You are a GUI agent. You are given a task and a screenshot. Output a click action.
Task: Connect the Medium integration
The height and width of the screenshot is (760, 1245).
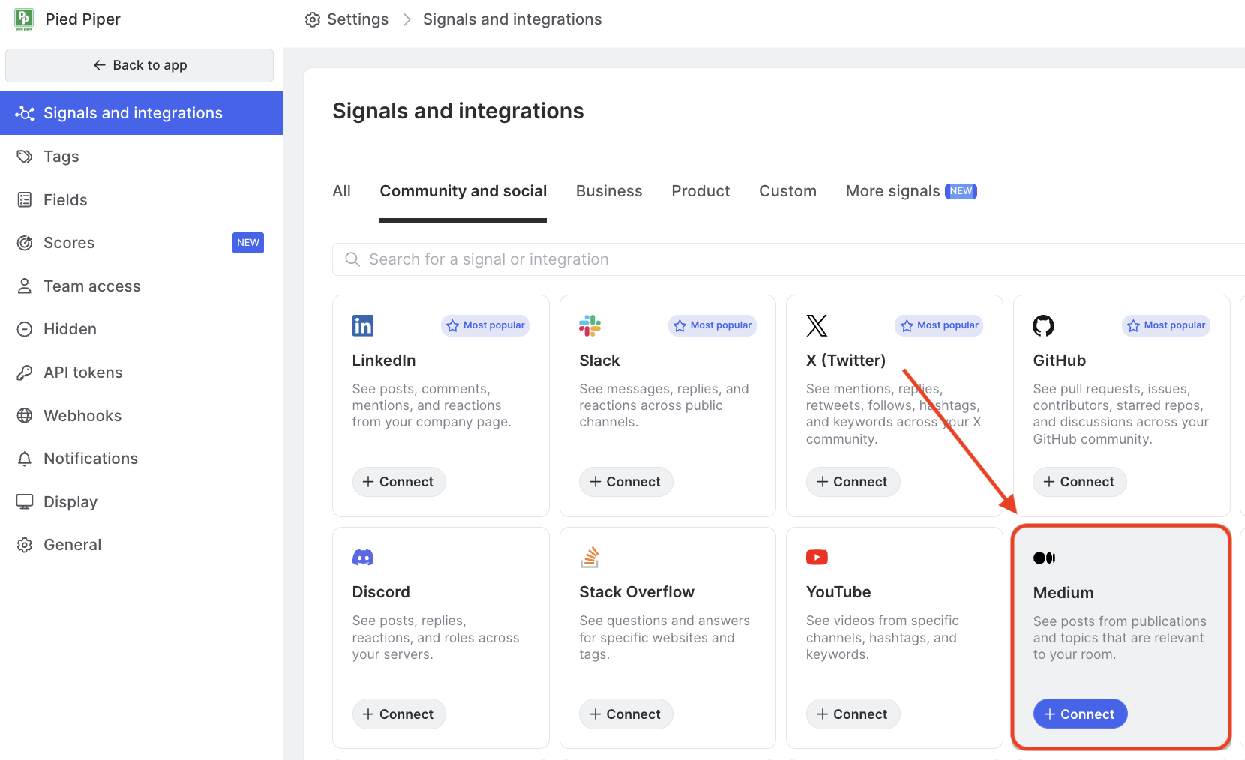pos(1080,714)
